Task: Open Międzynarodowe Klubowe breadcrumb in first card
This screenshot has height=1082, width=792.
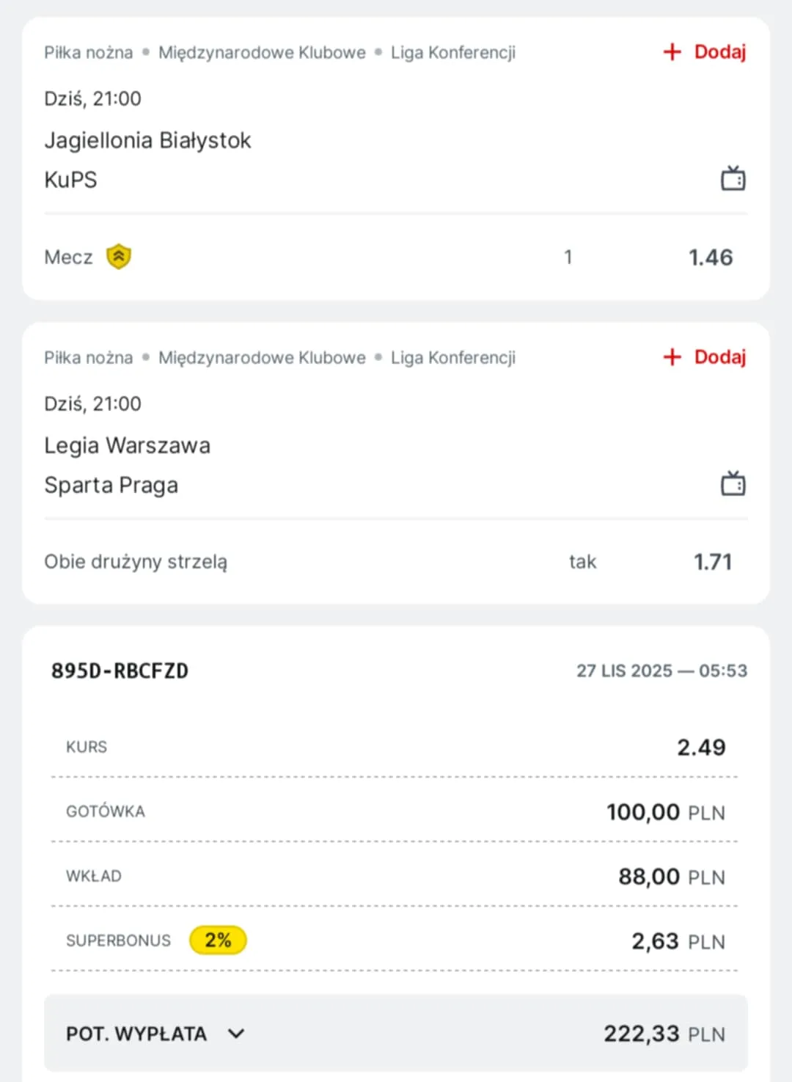Action: pos(262,53)
